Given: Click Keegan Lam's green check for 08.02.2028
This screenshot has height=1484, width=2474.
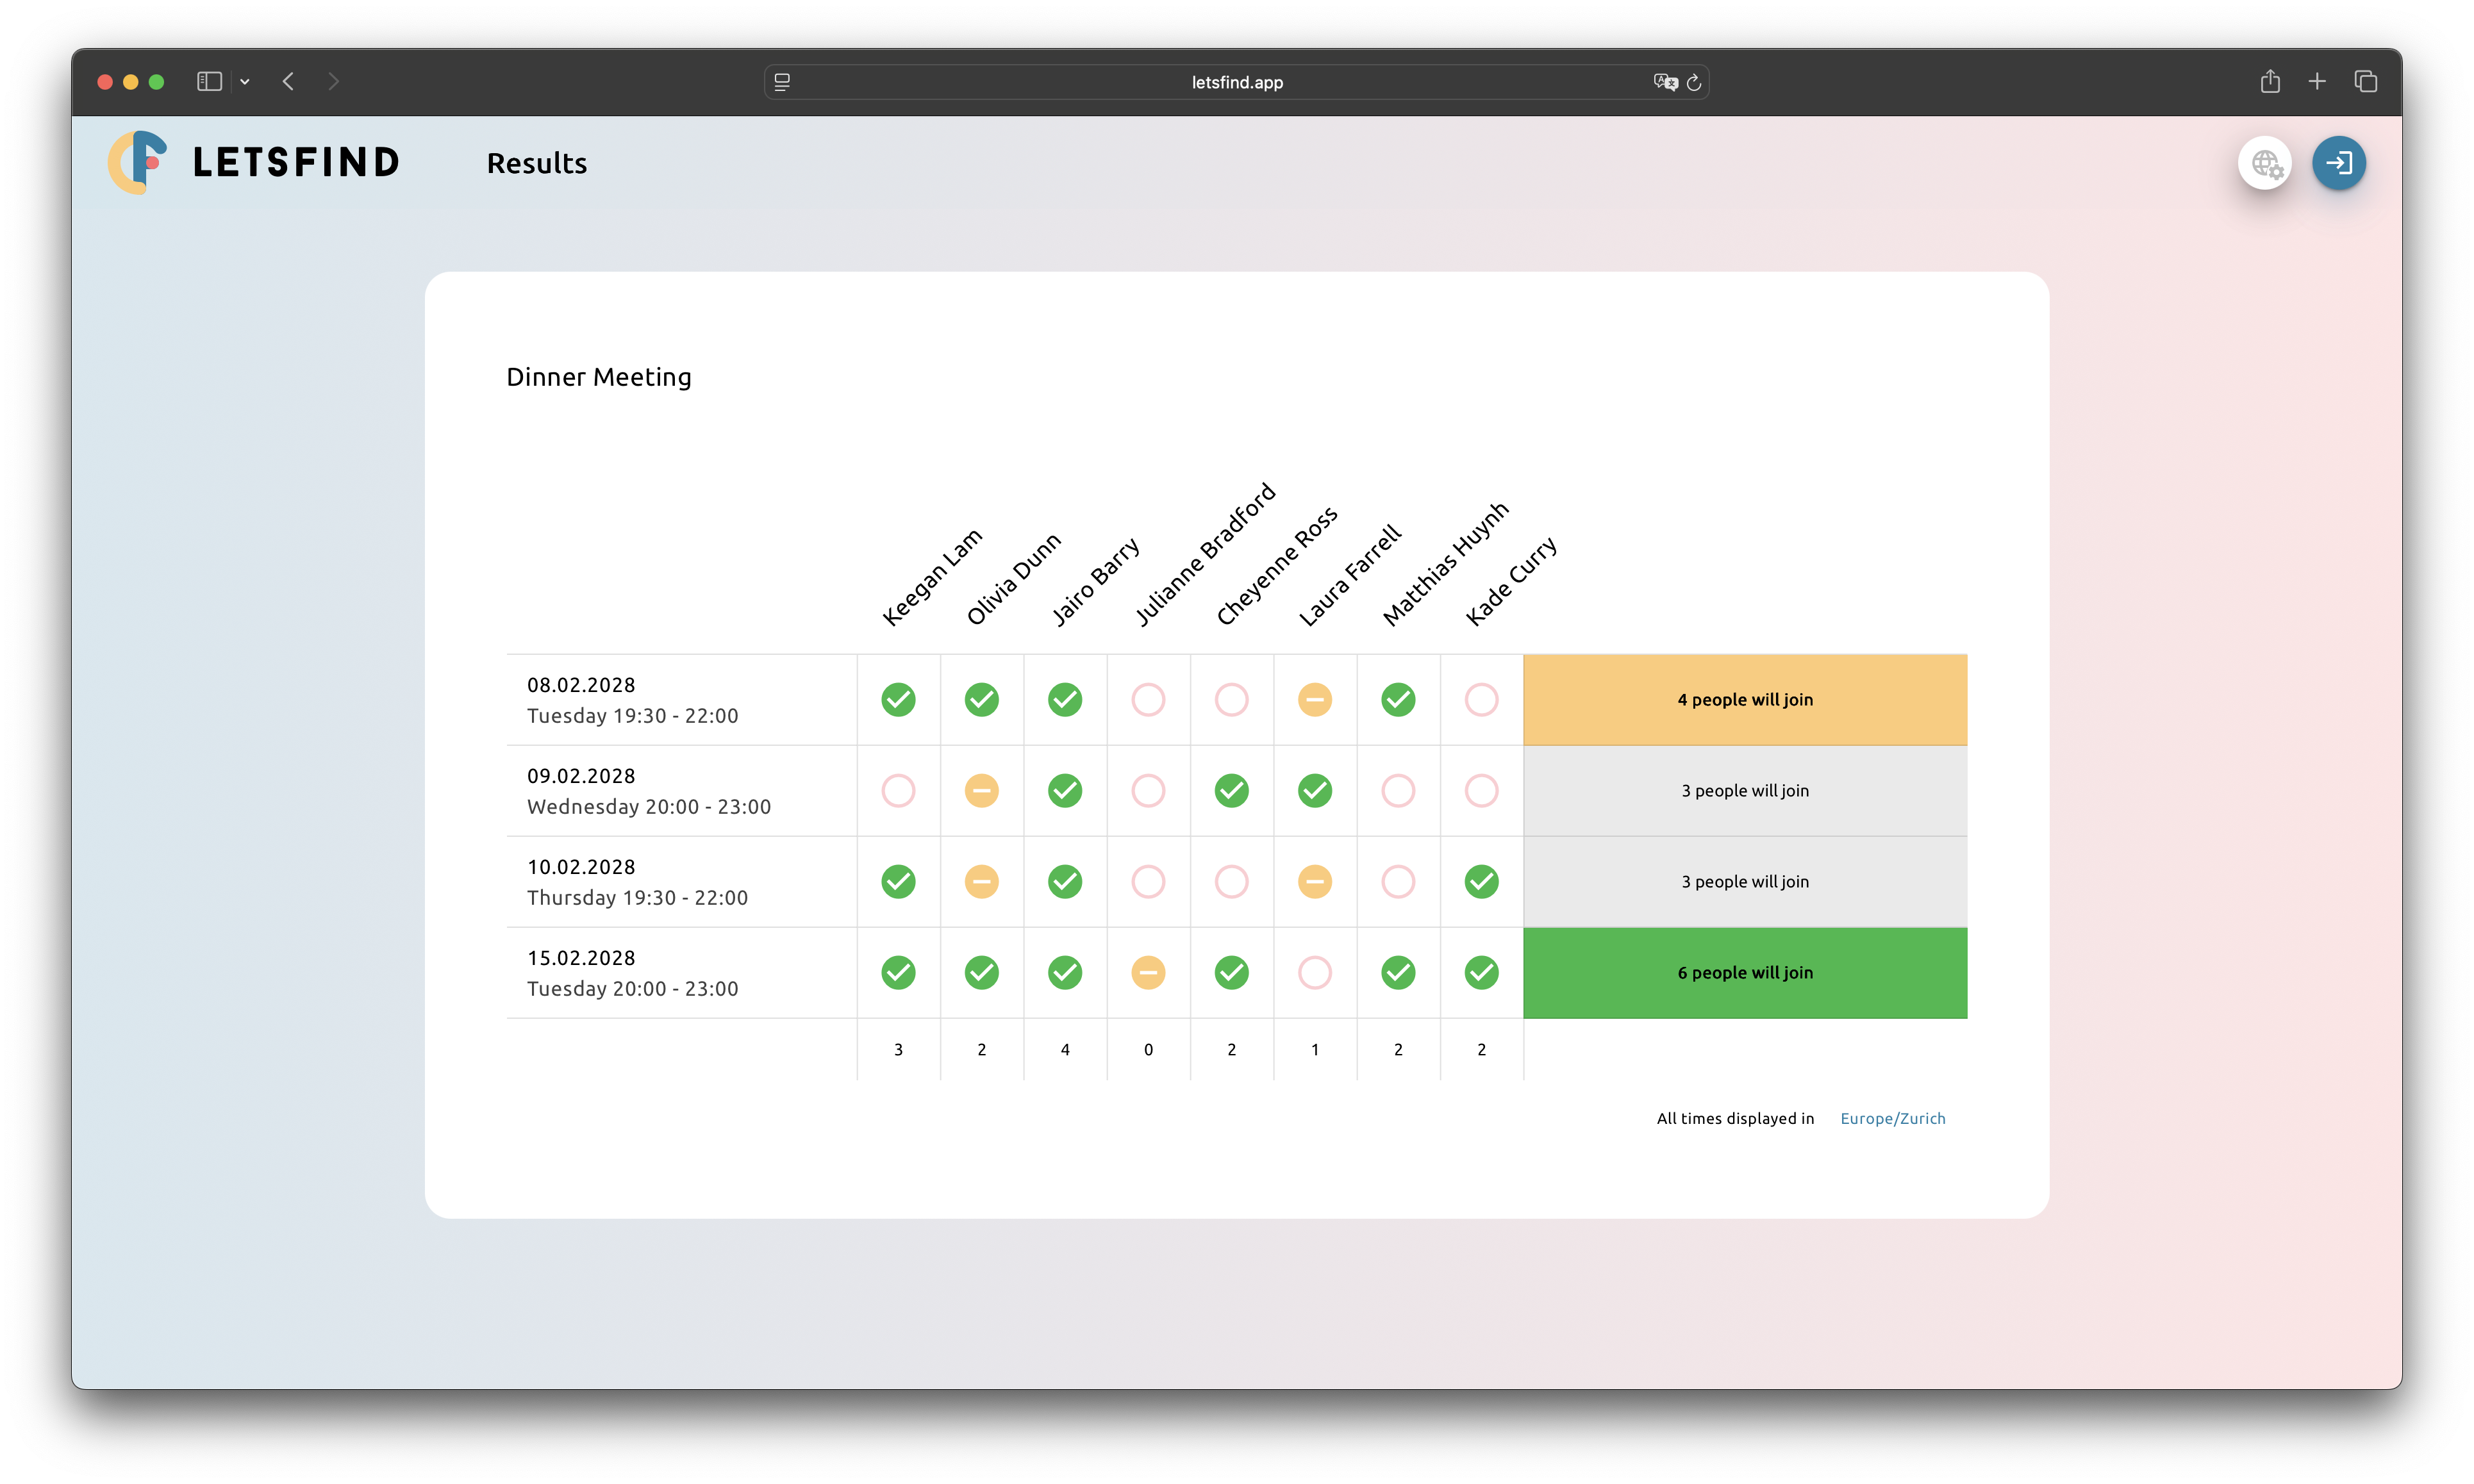Looking at the screenshot, I should click(x=898, y=700).
